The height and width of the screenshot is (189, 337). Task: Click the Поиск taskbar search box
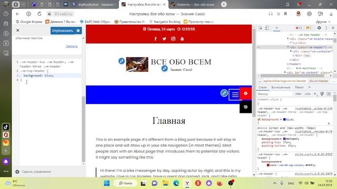pos(125,183)
